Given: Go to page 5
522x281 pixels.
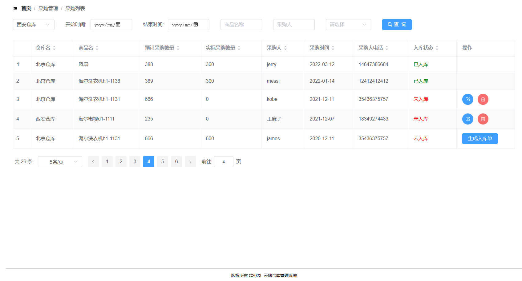Looking at the screenshot, I should click(163, 162).
